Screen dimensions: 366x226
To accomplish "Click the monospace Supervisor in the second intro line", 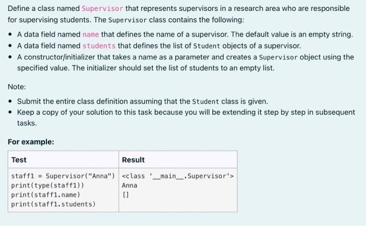I will (x=128, y=20).
